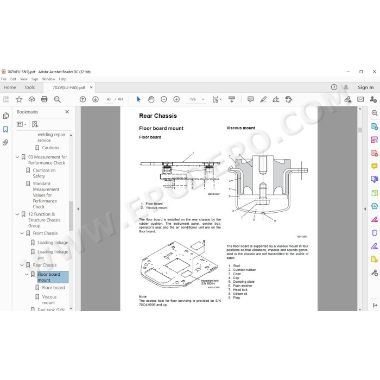Screen dimensions: 380x380
Task: Activate the Selection arrow tool
Action: coord(138,99)
